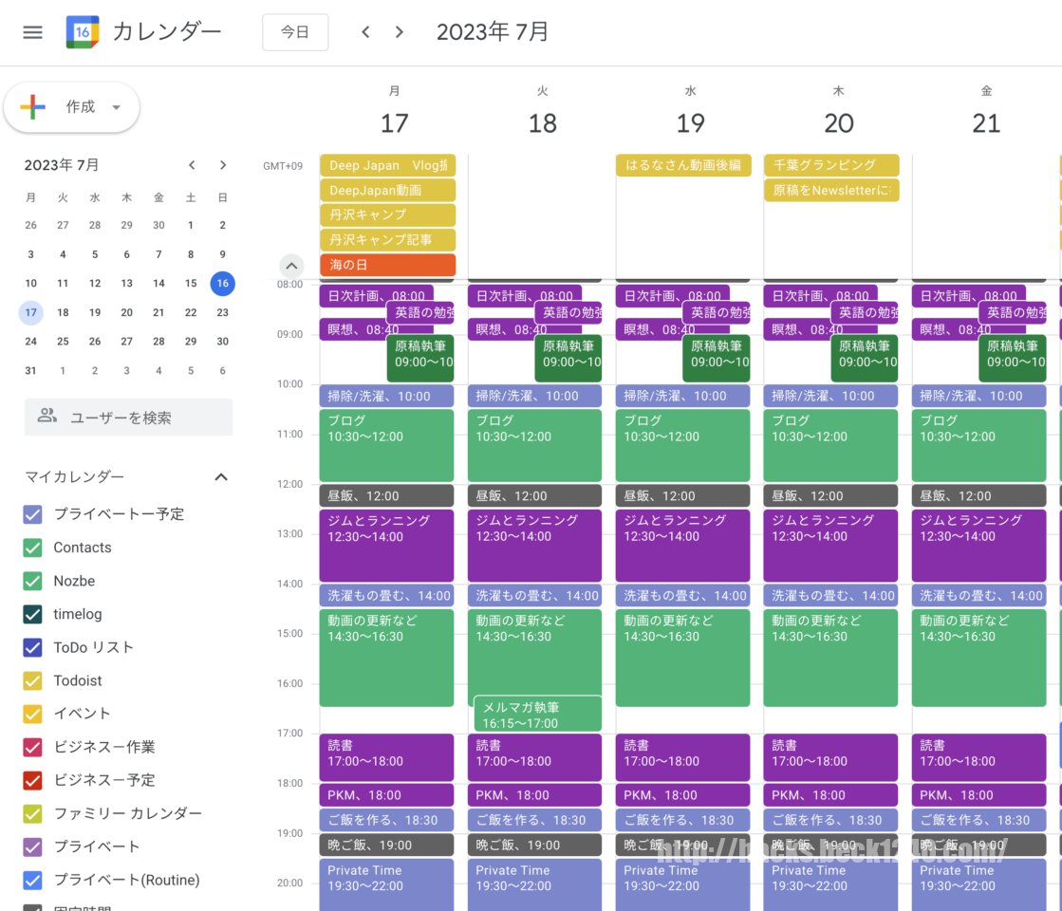Toggle the Nozbe calendar checkbox
This screenshot has width=1062, height=911.
point(32,581)
